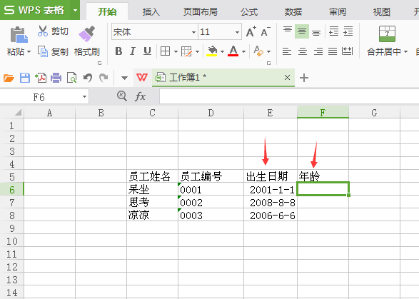
Task: Open the Name Box dropdown for F6
Action: pyautogui.click(x=84, y=96)
